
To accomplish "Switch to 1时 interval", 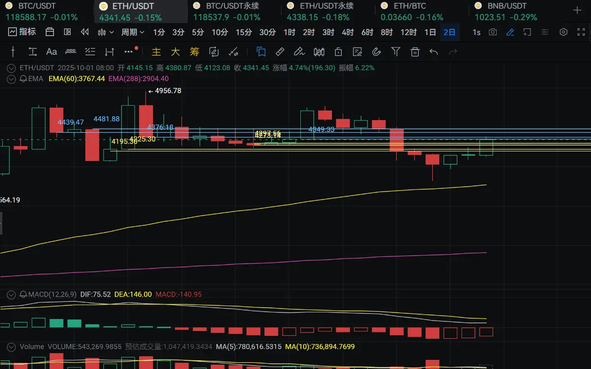I will coord(289,32).
